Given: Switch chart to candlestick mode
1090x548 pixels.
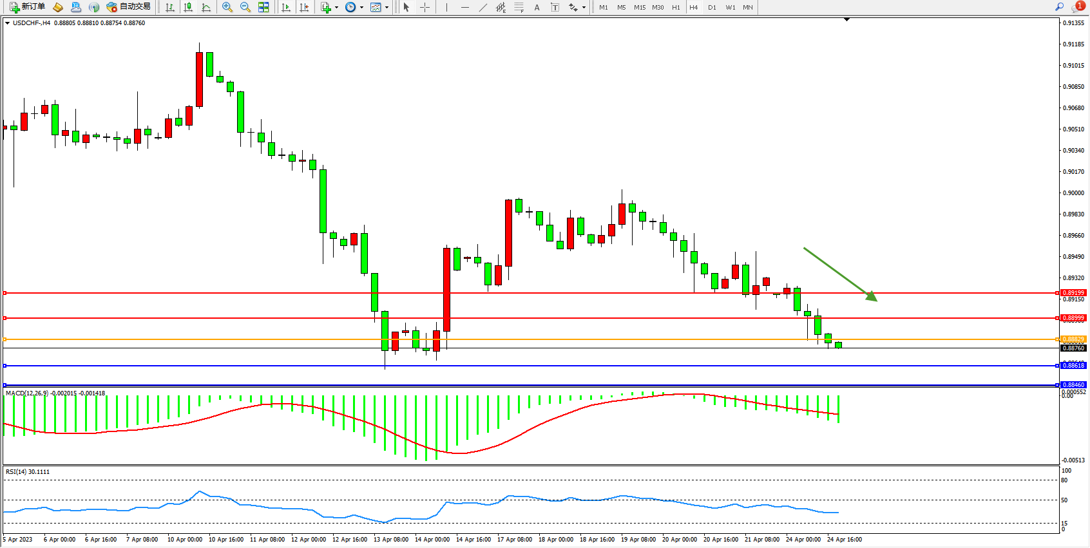Looking at the screenshot, I should pyautogui.click(x=188, y=7).
